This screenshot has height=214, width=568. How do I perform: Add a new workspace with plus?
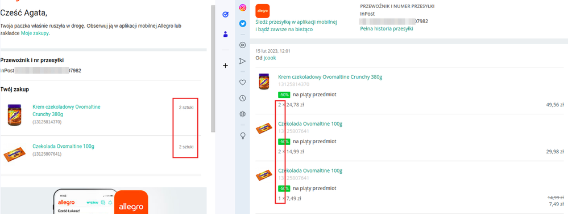click(x=225, y=66)
